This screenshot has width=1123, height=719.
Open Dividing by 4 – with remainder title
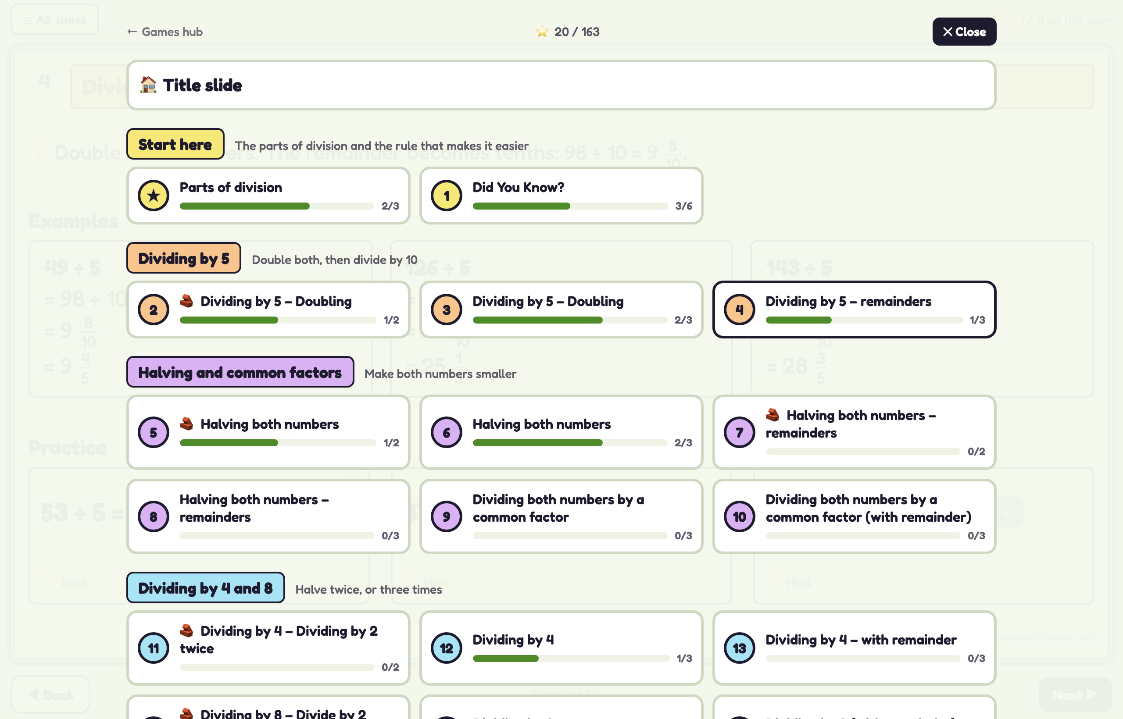click(x=861, y=640)
